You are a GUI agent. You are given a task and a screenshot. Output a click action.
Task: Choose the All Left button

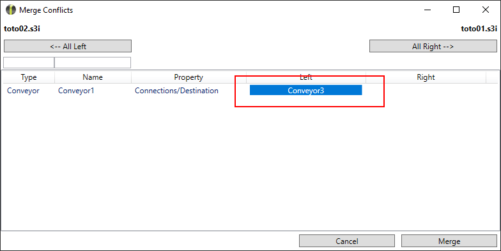click(x=68, y=46)
